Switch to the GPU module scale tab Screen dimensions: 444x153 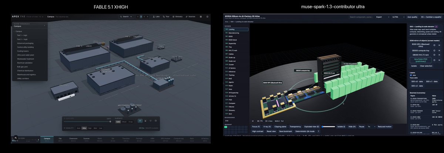(165, 139)
